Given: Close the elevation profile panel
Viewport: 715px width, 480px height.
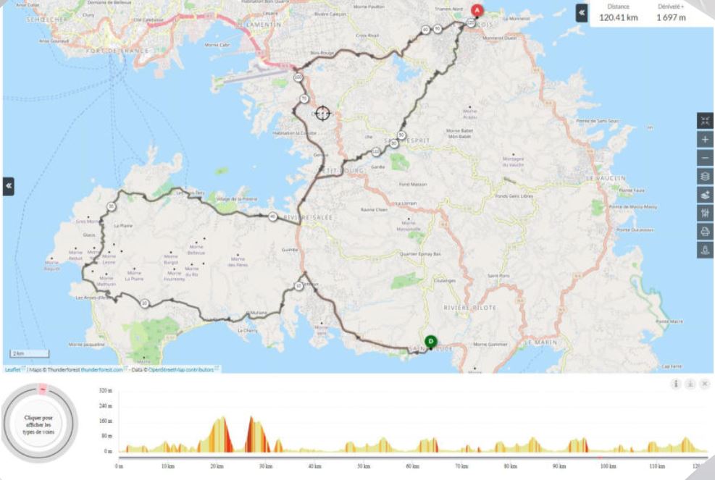Looking at the screenshot, I should [x=705, y=384].
